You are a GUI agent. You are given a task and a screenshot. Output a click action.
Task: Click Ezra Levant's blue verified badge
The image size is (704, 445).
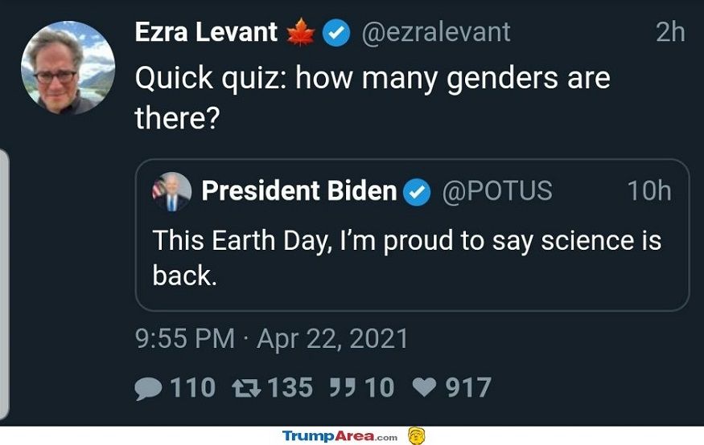[336, 33]
